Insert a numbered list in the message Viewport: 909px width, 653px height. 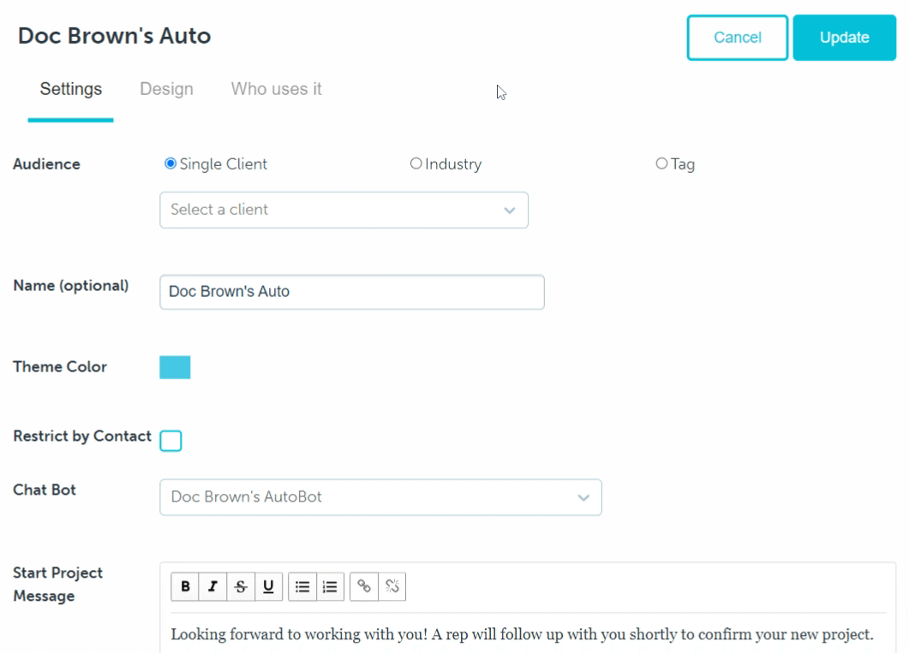click(x=330, y=586)
